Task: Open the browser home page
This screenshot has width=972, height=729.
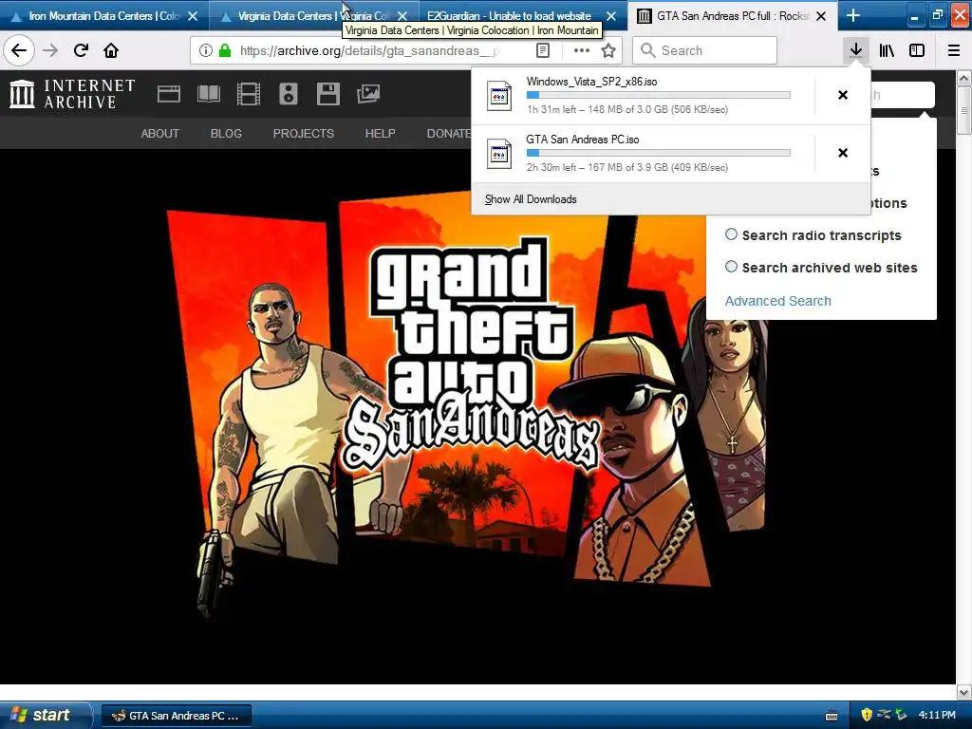Action: tap(111, 50)
